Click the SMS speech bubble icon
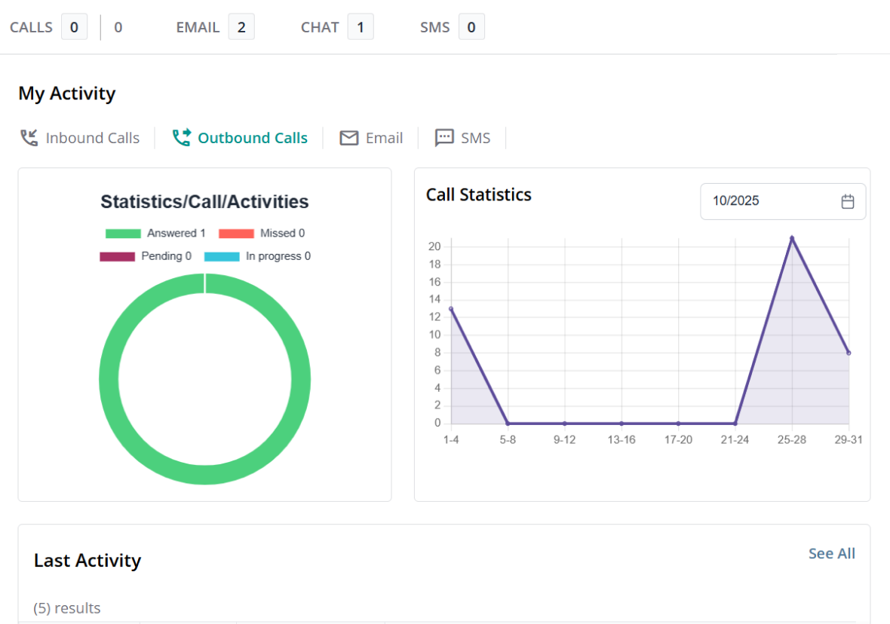The height and width of the screenshot is (624, 890). (x=444, y=138)
